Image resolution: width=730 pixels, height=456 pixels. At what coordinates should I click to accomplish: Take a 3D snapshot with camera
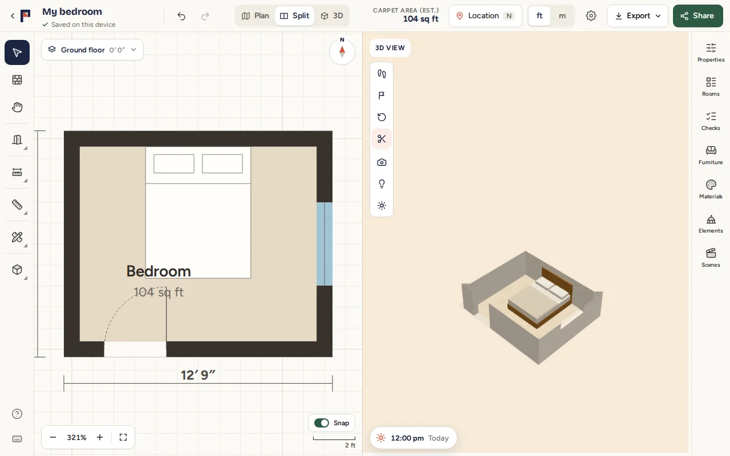382,162
